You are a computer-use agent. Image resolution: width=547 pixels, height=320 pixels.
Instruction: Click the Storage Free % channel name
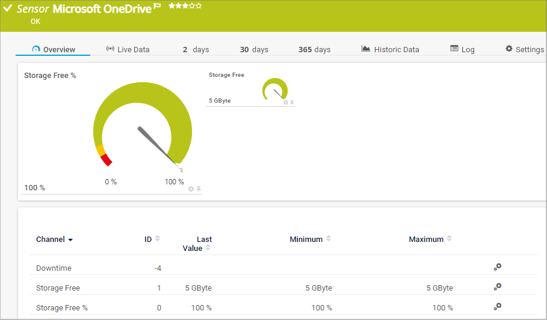pyautogui.click(x=62, y=307)
